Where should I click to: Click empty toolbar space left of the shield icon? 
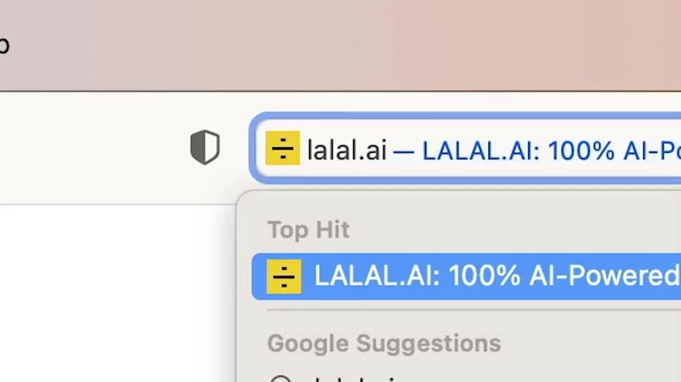91,147
